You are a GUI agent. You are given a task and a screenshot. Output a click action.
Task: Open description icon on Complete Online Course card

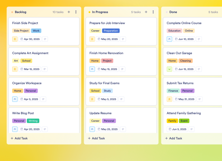click(199, 39)
